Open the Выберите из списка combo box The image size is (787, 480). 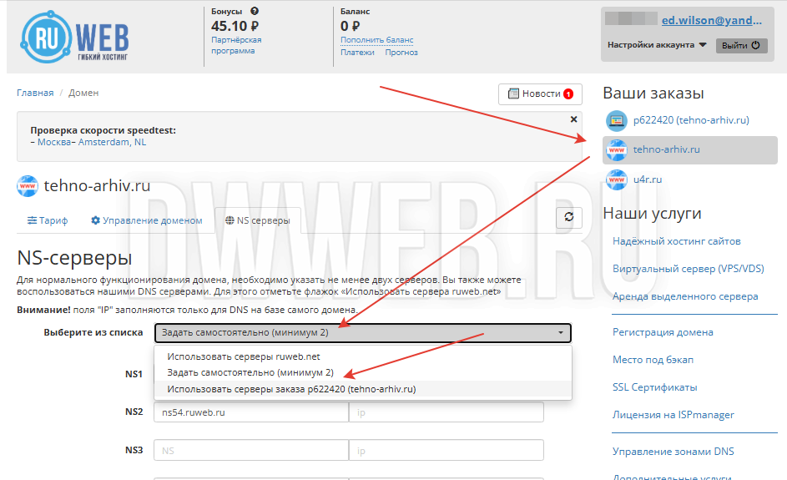pos(362,332)
